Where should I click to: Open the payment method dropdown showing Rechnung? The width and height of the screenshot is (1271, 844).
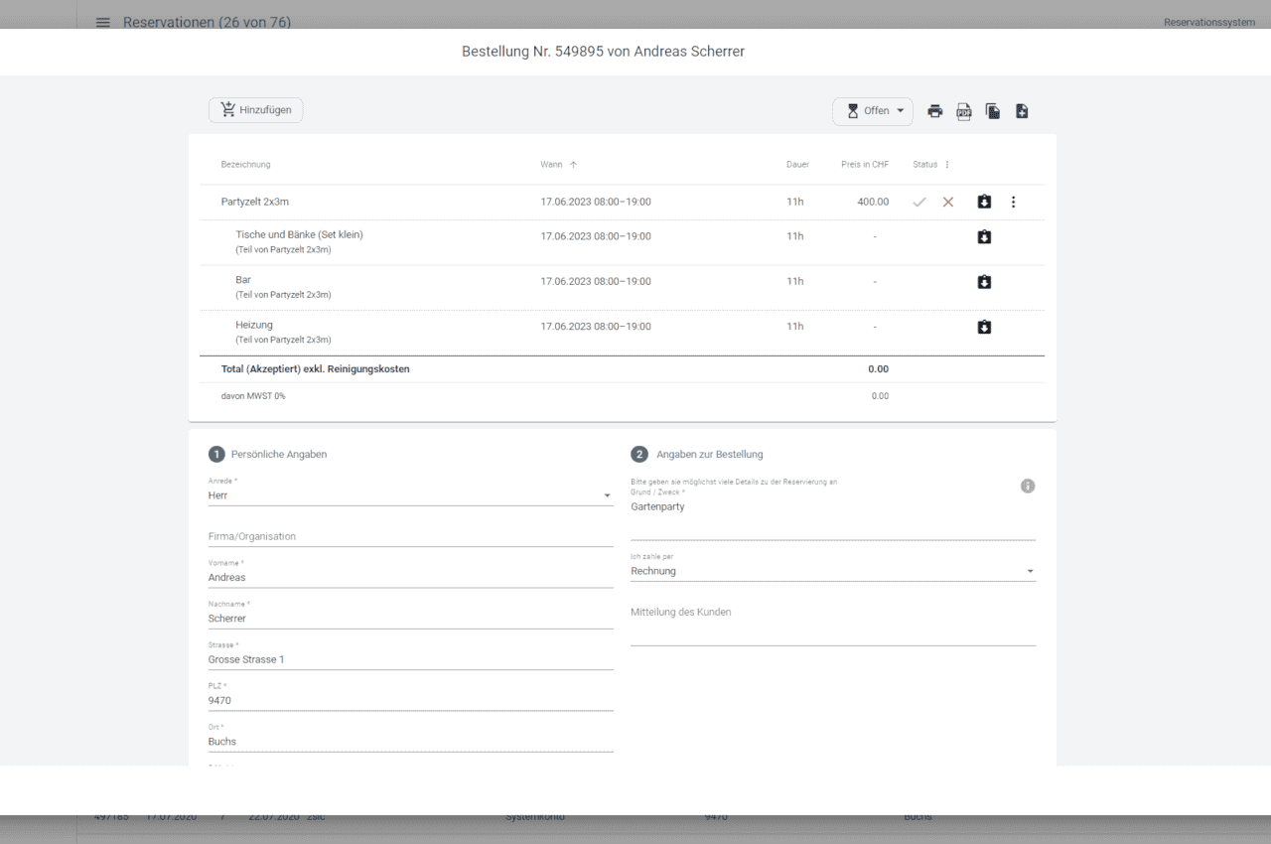tap(1030, 572)
